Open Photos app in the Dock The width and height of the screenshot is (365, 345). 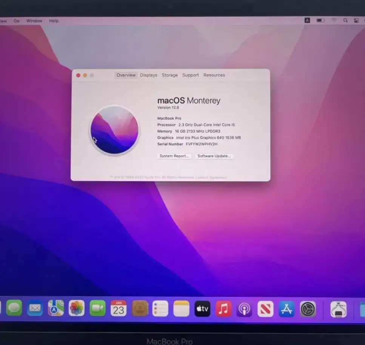[x=77, y=308]
